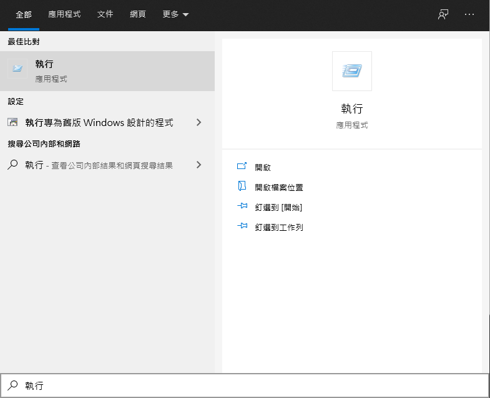Click the pin icon for 釘選到 [開始]
Screen dimensions: 490x398
tap(242, 206)
